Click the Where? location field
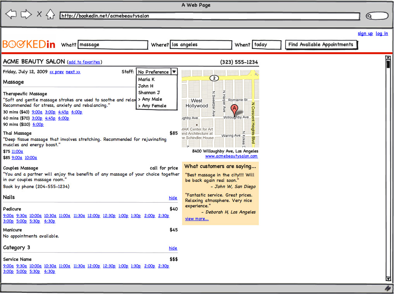 (x=201, y=44)
